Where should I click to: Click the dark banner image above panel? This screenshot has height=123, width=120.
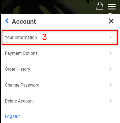48,7
